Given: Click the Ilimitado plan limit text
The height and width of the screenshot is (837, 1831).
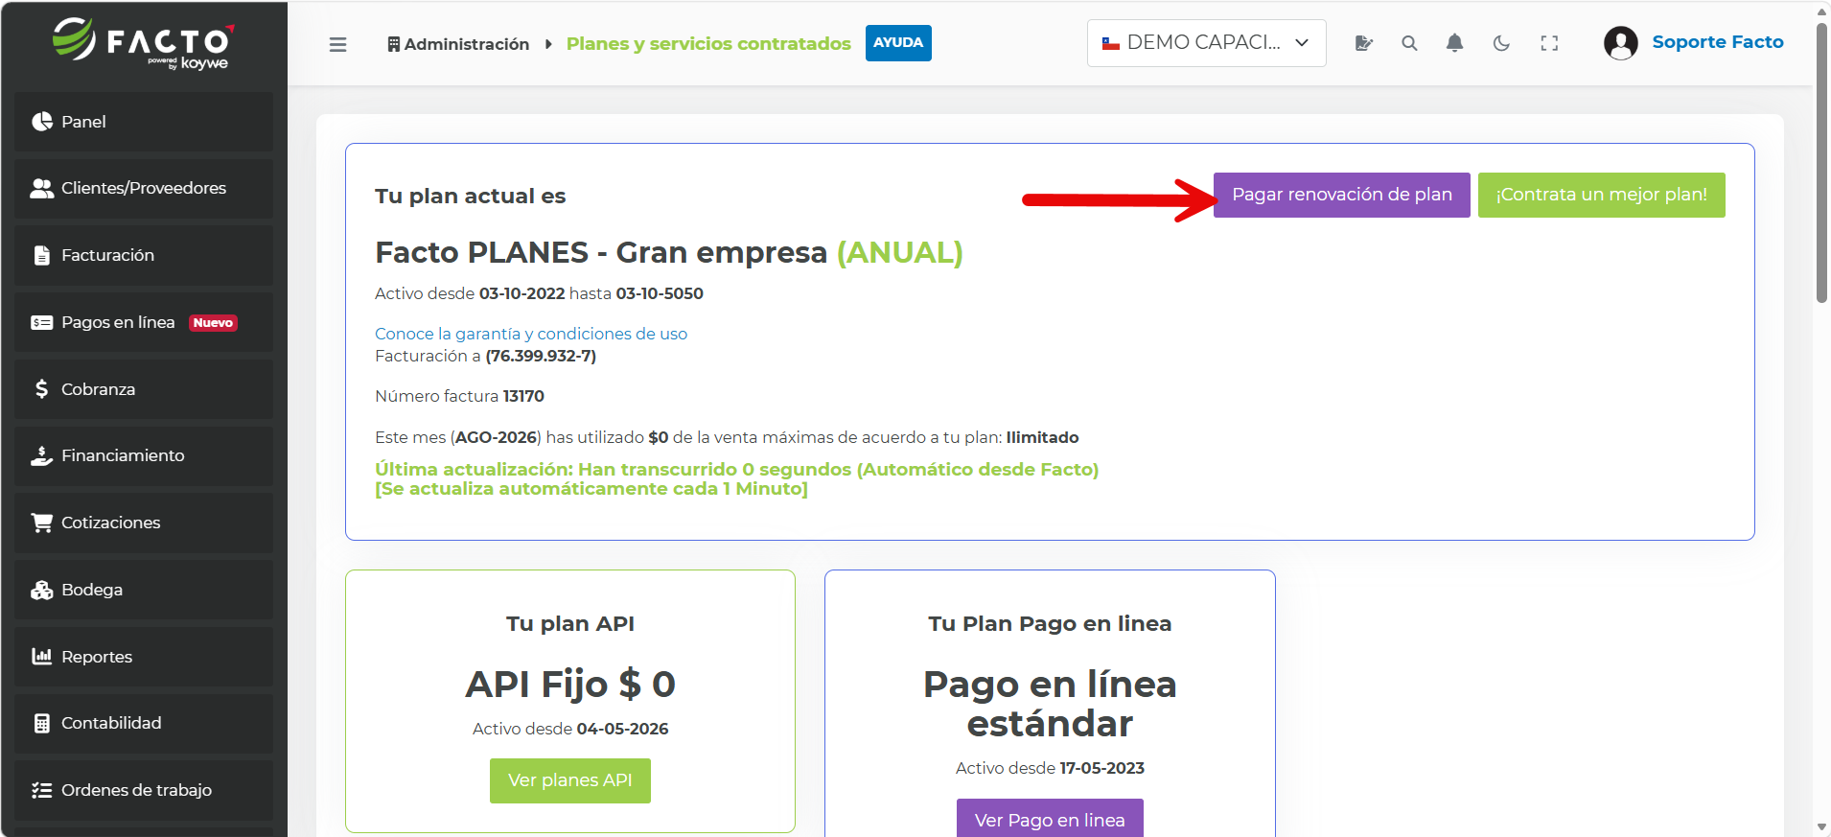Looking at the screenshot, I should pos(1042,437).
